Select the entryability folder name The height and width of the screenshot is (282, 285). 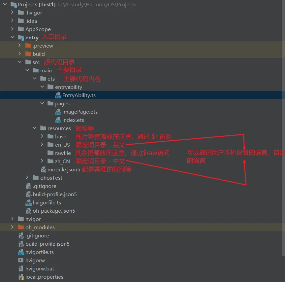point(69,87)
